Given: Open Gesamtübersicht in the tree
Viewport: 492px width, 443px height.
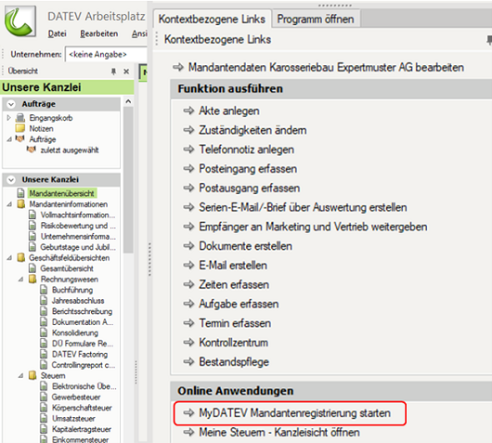Looking at the screenshot, I should [67, 268].
